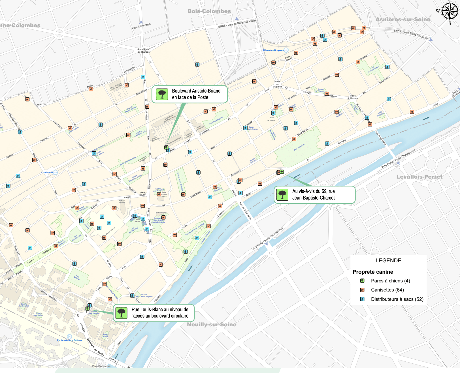Click the Vers Colombes direction arrow

[141, 22]
